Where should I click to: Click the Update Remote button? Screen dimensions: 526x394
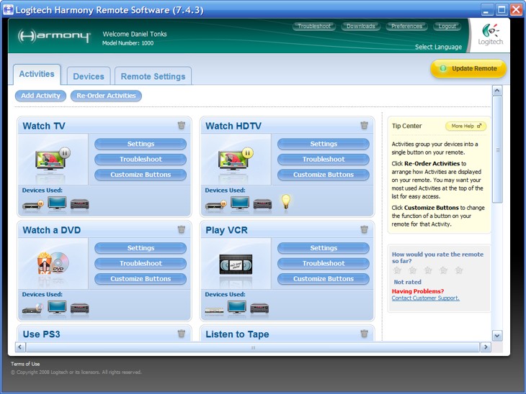click(468, 68)
